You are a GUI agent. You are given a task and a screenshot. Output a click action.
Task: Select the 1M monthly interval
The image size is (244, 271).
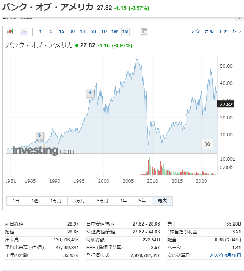point(125,31)
